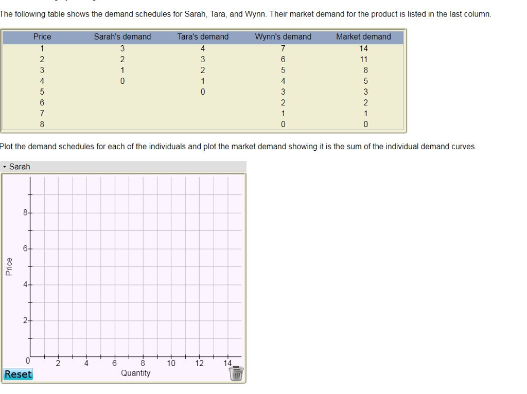
Task: Click the Price column header
Action: [42, 37]
